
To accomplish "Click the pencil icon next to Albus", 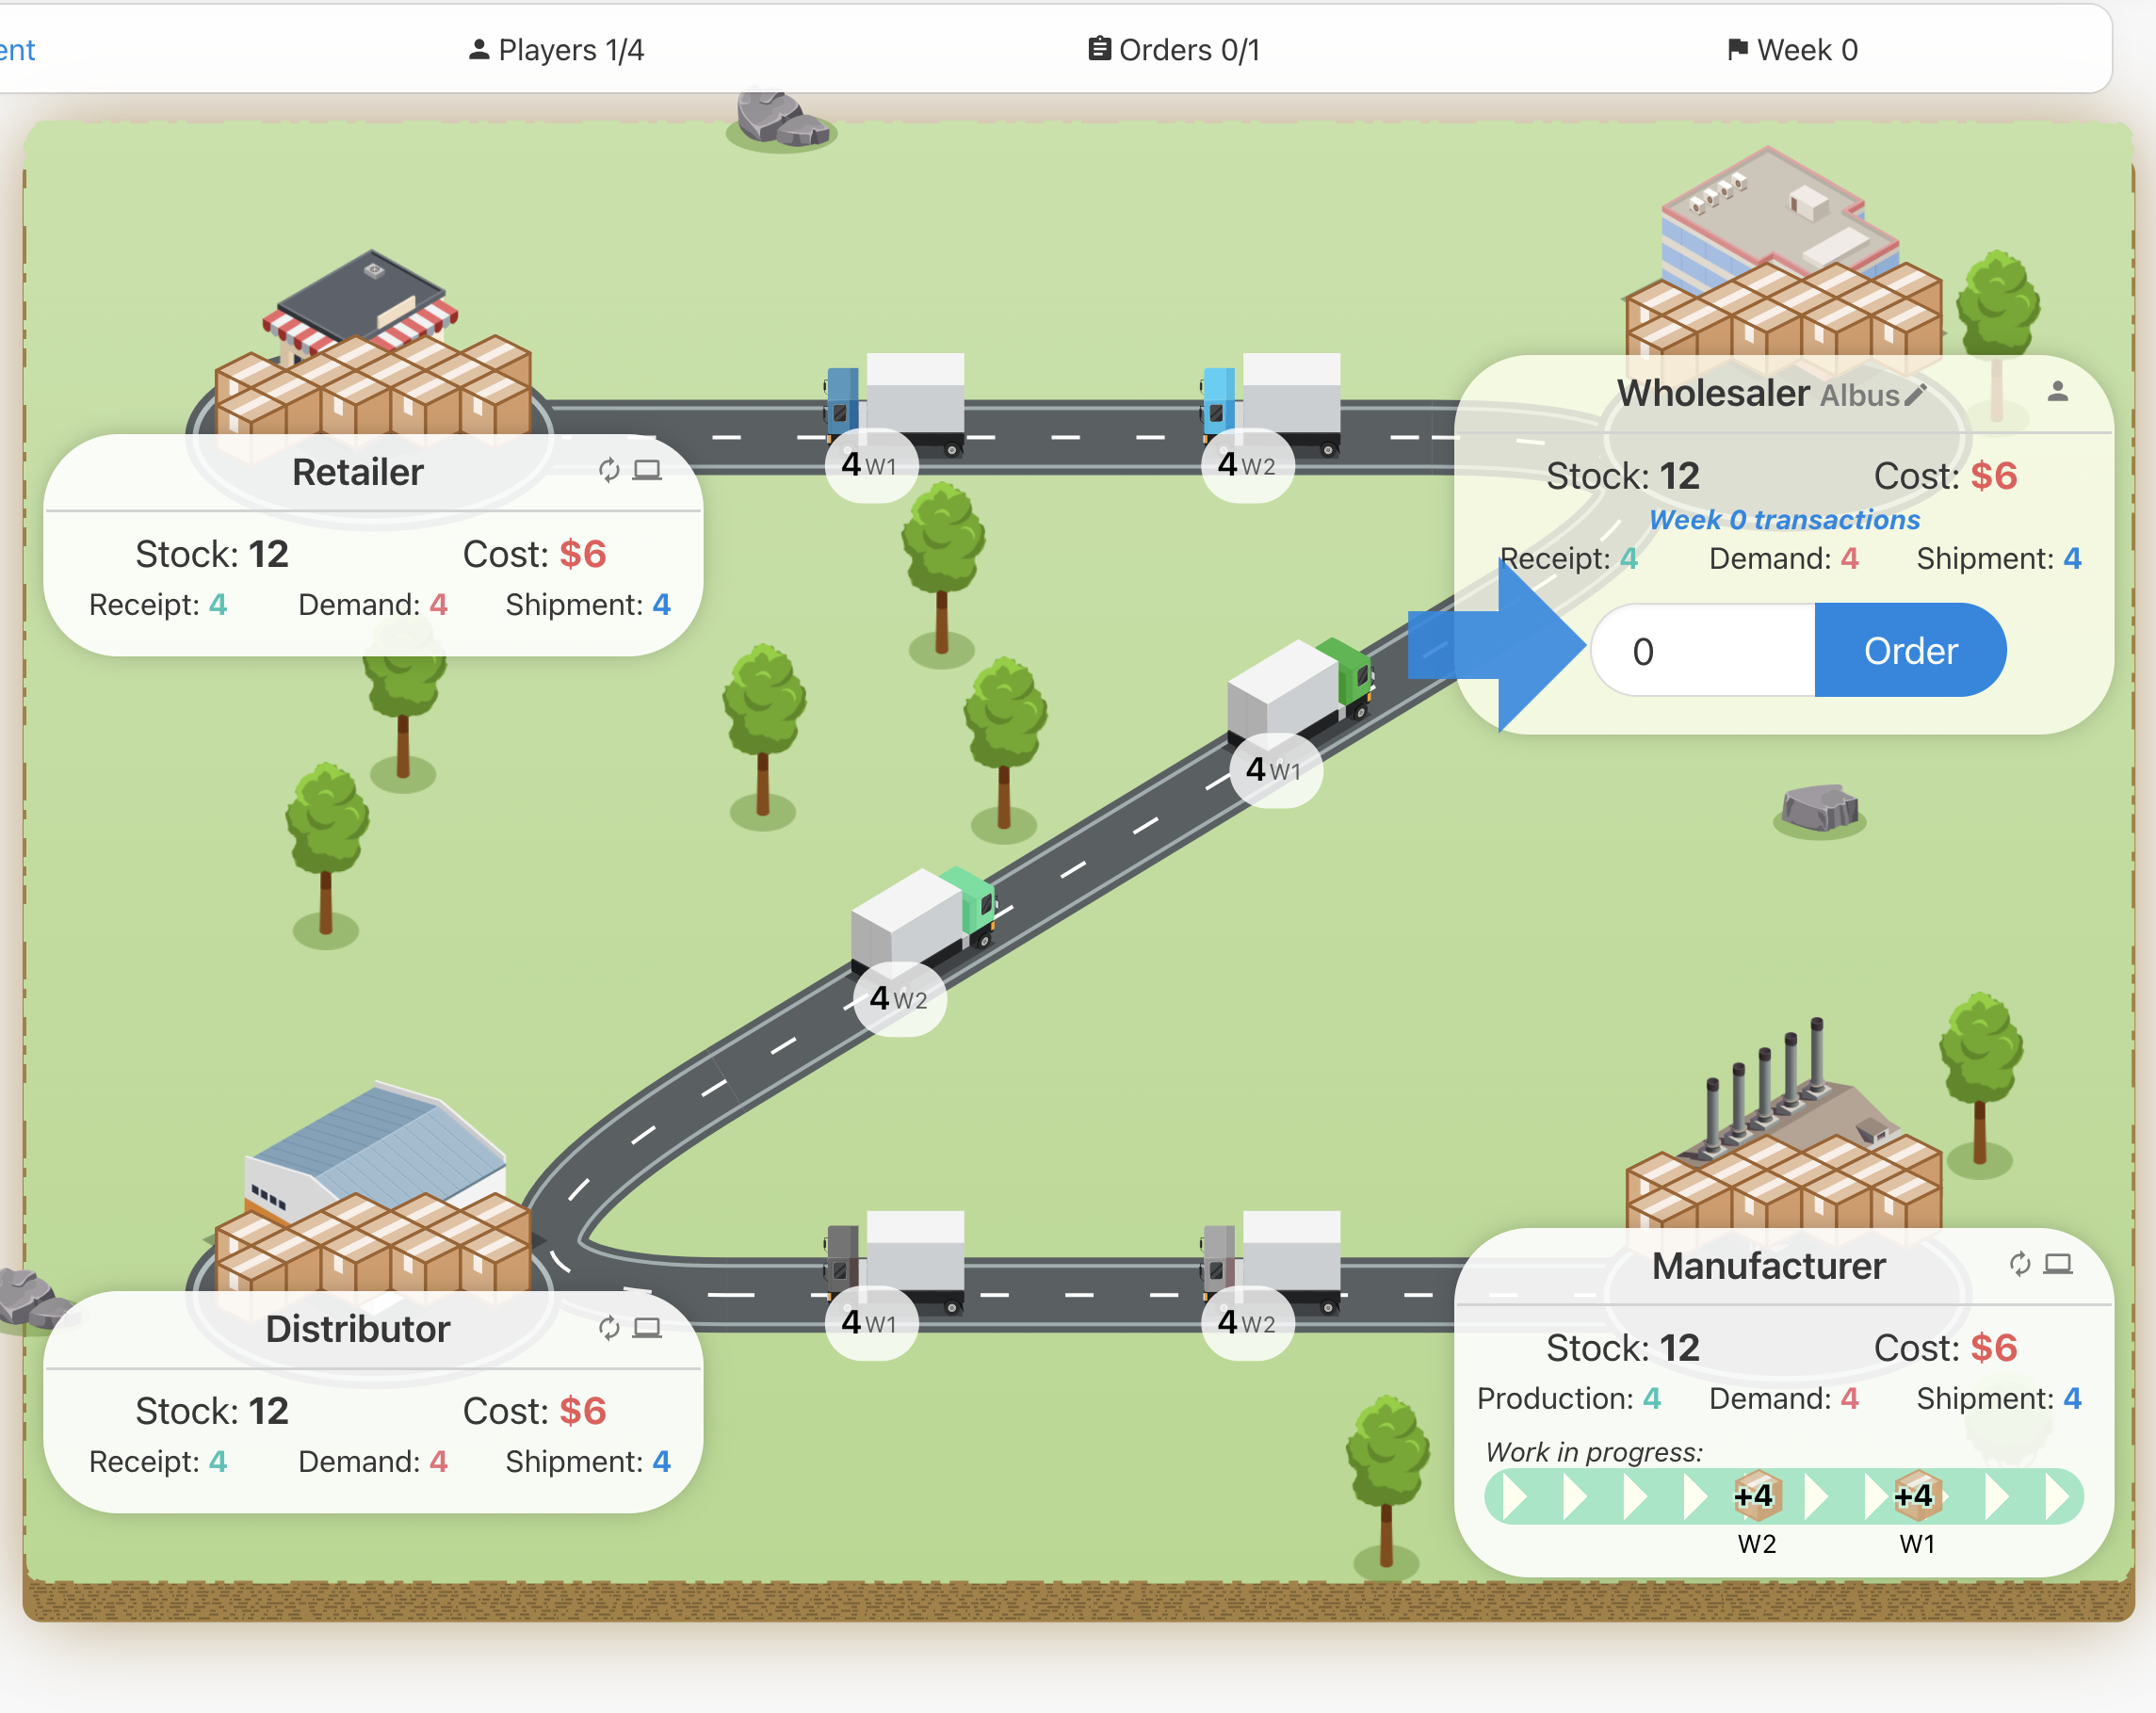I will 1914,395.
